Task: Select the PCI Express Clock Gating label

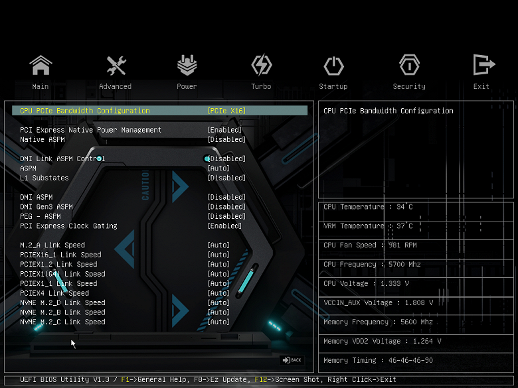Action: [68, 226]
